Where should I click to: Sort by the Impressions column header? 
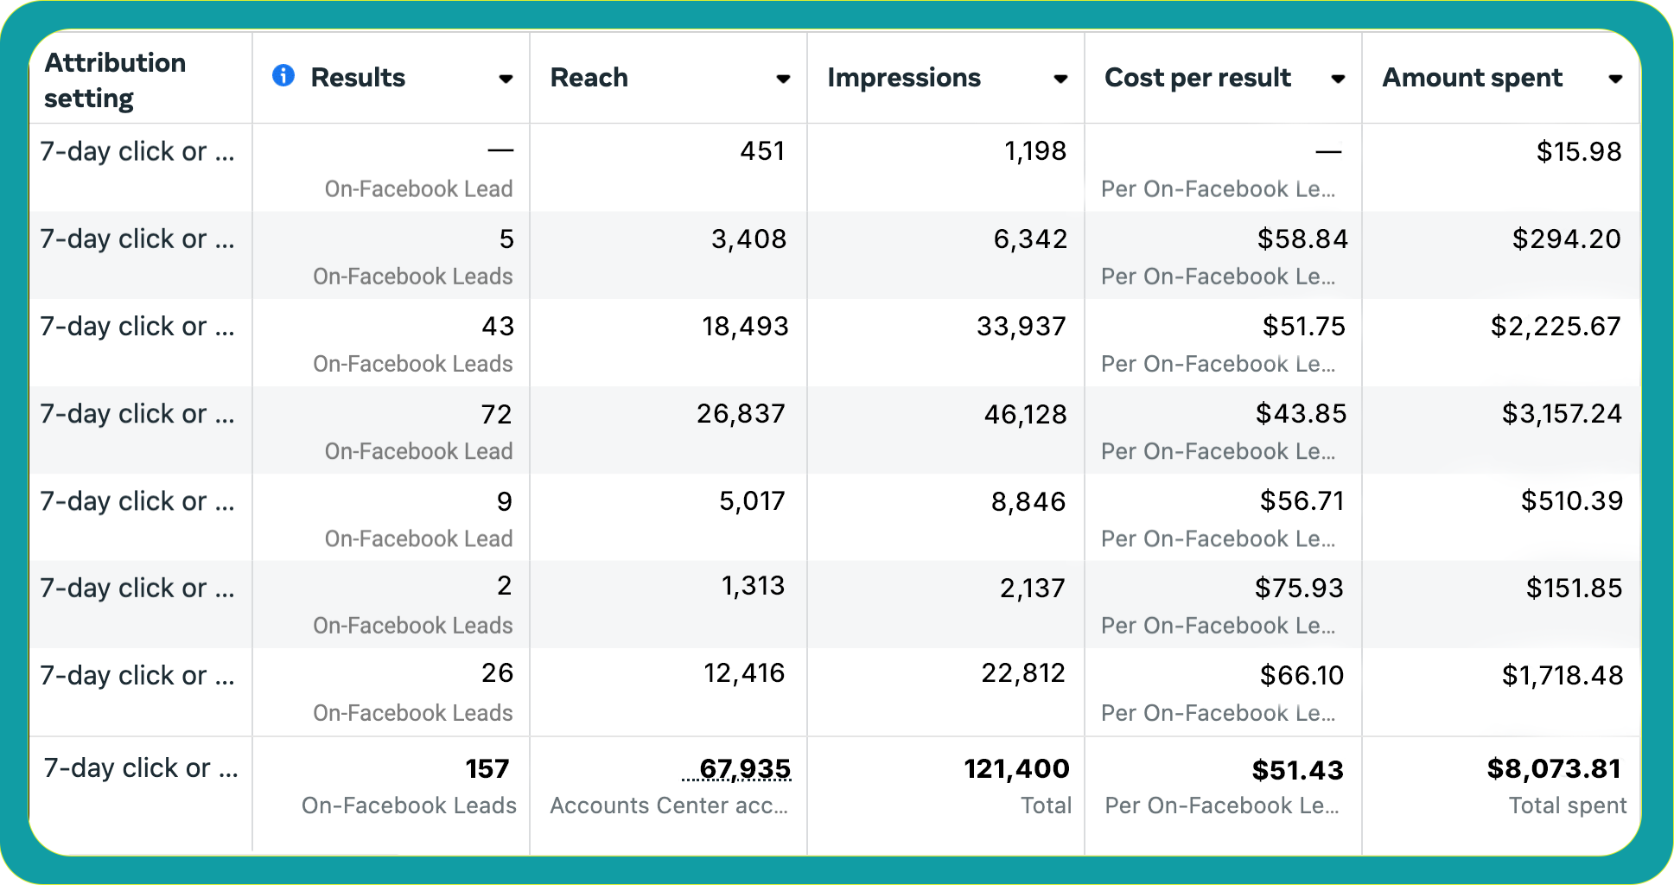coord(904,78)
